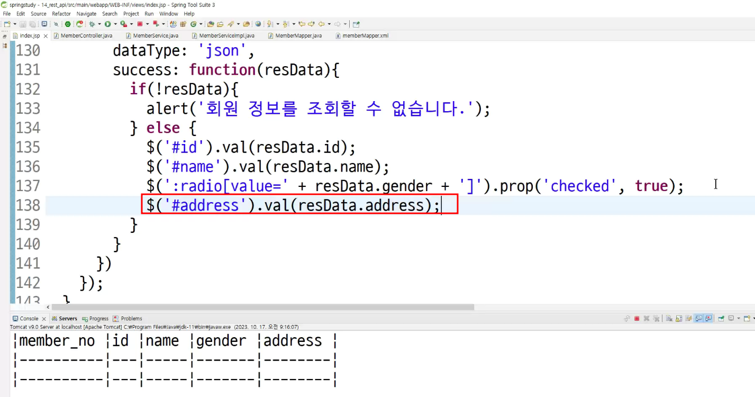Close the Console view tab
The image size is (755, 397).
[44, 319]
